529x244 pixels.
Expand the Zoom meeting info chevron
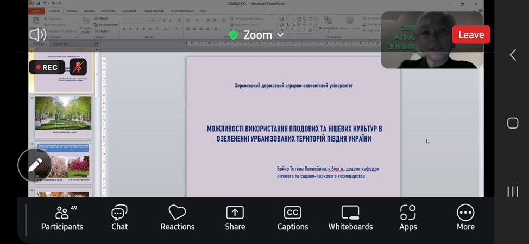(x=280, y=35)
